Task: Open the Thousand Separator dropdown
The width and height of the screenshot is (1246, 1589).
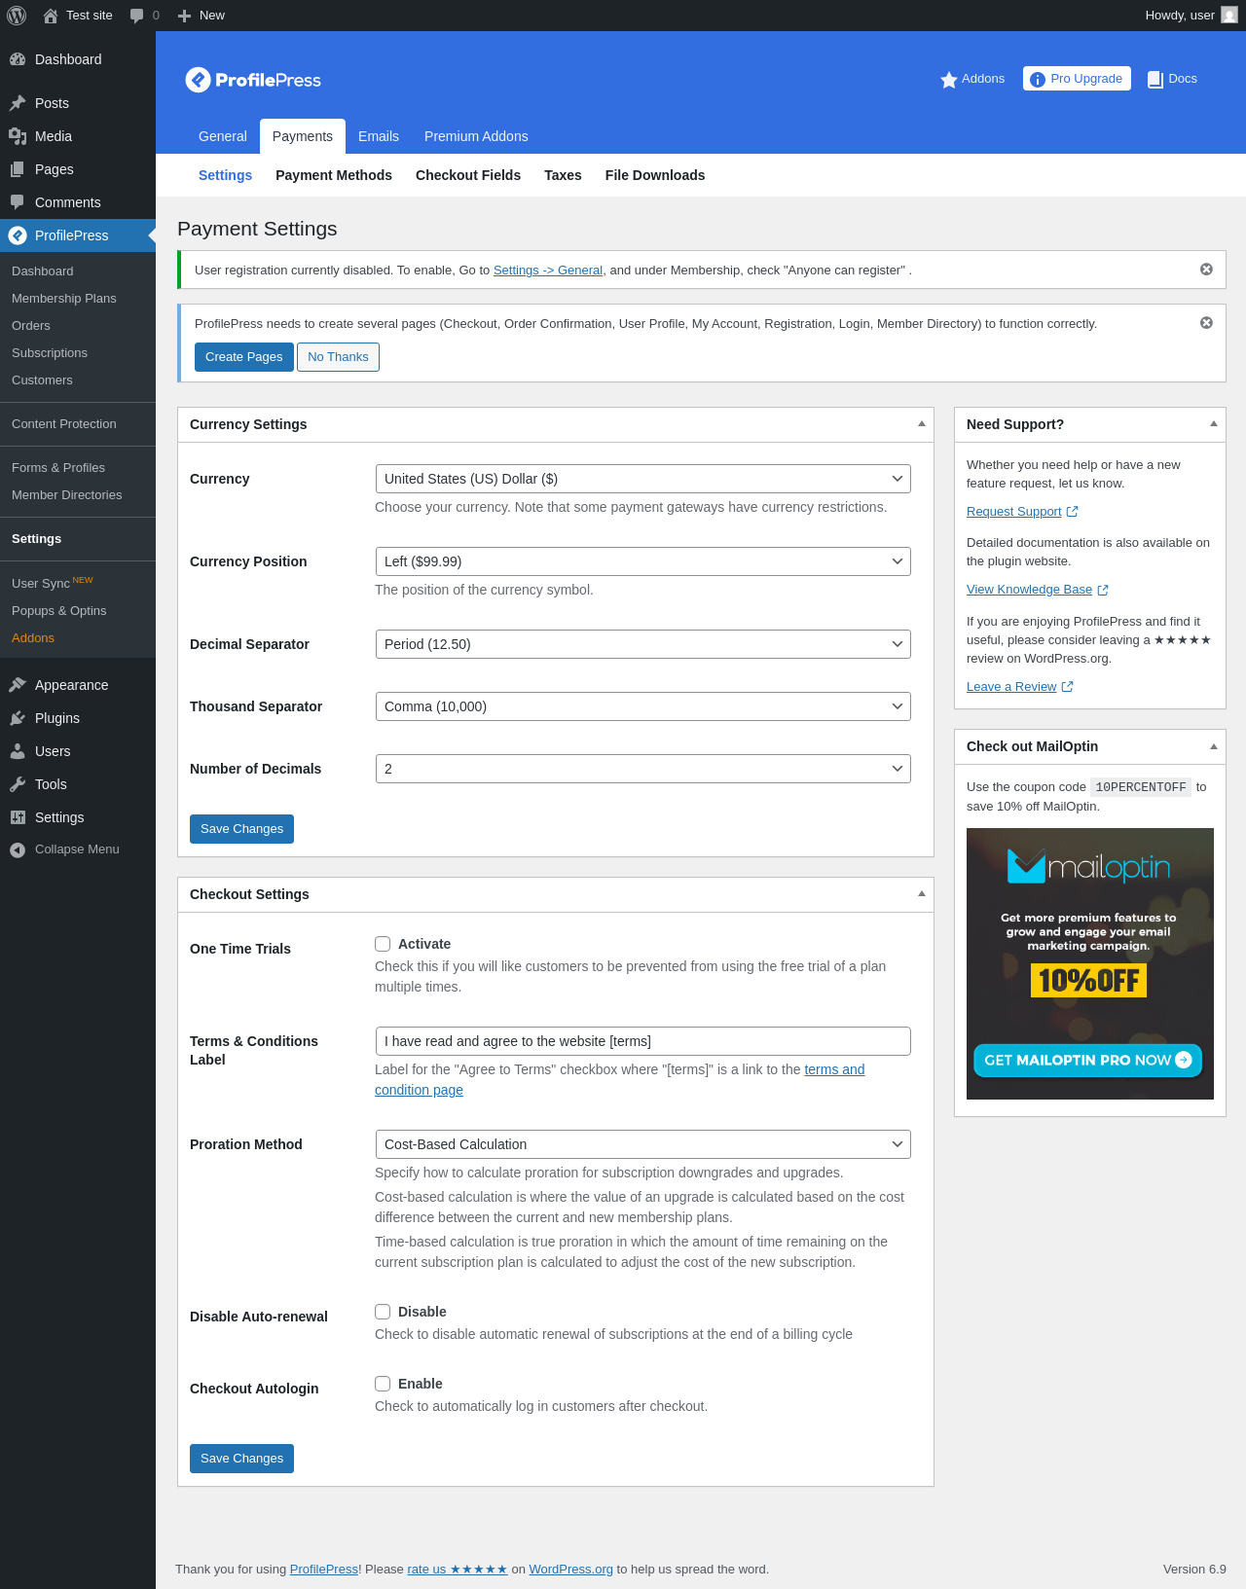Action: point(643,706)
